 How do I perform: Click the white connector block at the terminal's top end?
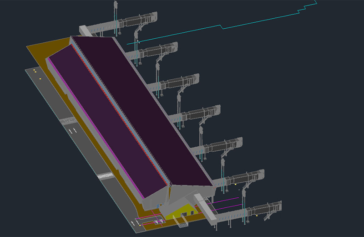(86, 30)
